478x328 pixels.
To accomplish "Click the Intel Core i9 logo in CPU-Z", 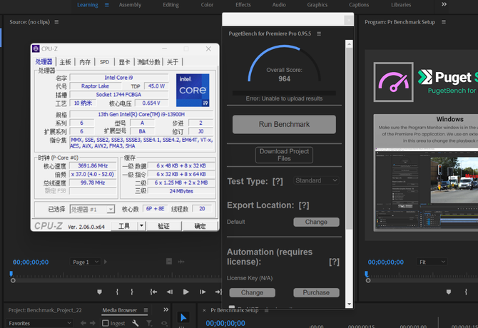I will [x=193, y=90].
